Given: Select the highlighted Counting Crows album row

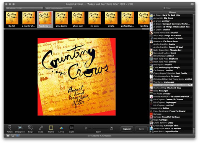Looking at the screenshot, I should [x=171, y=85].
